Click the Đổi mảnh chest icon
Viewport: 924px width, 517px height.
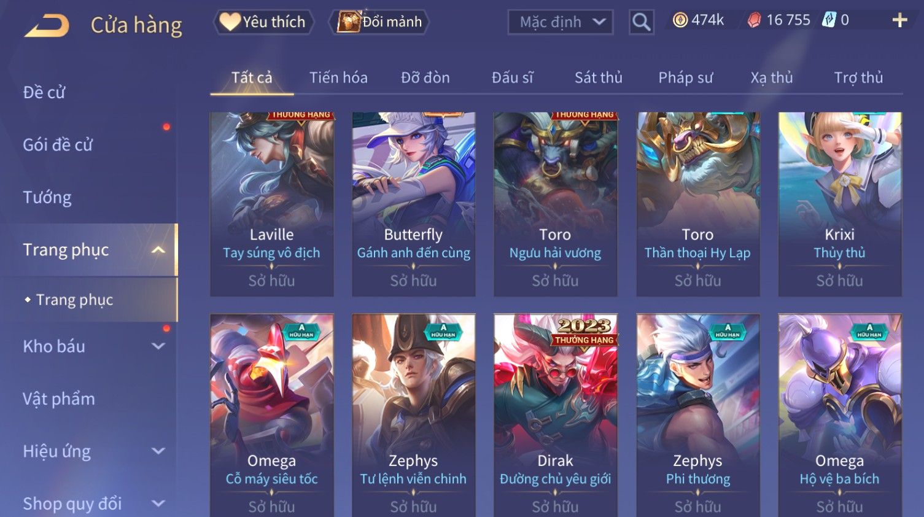tap(348, 21)
